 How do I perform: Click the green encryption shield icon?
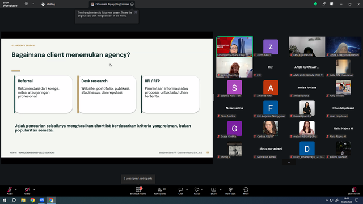pos(315,4)
